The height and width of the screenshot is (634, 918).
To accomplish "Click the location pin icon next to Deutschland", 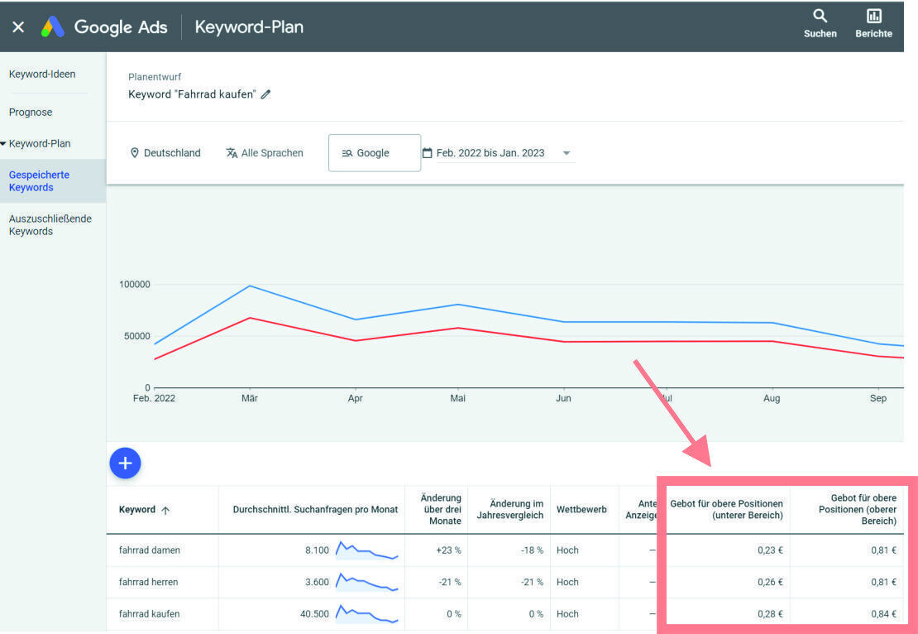I will click(x=135, y=152).
